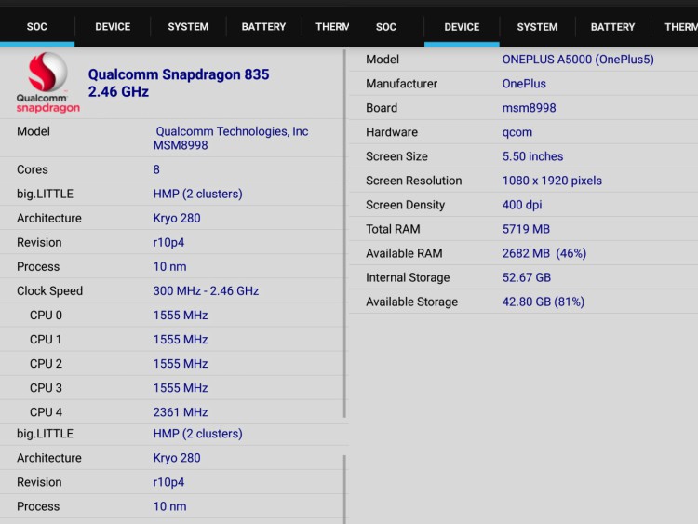Select 'ONEPLUS A5000 (OnePlus5)' model value
Screen dimensions: 698x524
578,60
